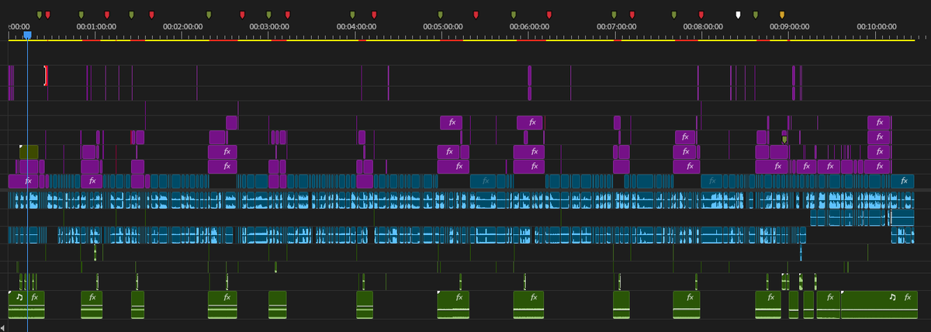Screen dimensions: 931x332
Task: Select the red marker above the 00:03:00:00 label
Action: [x=288, y=14]
